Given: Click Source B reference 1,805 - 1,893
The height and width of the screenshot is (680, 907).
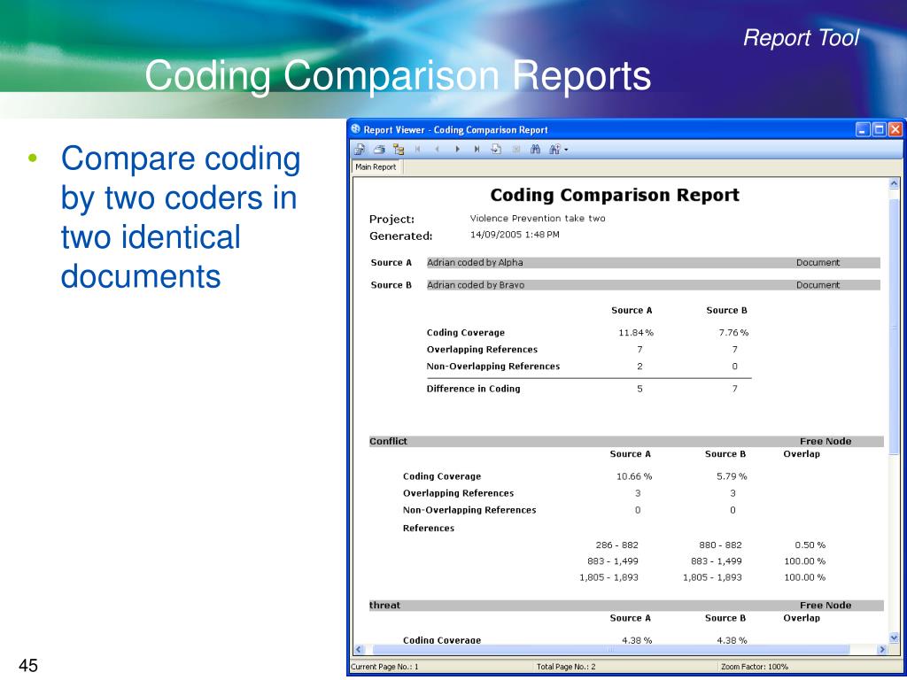Looking at the screenshot, I should tap(712, 577).
